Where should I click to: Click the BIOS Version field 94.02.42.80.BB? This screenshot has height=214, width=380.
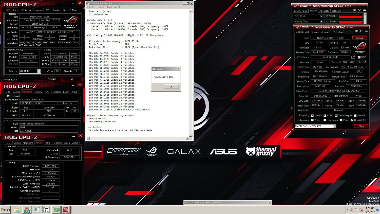tap(330, 57)
